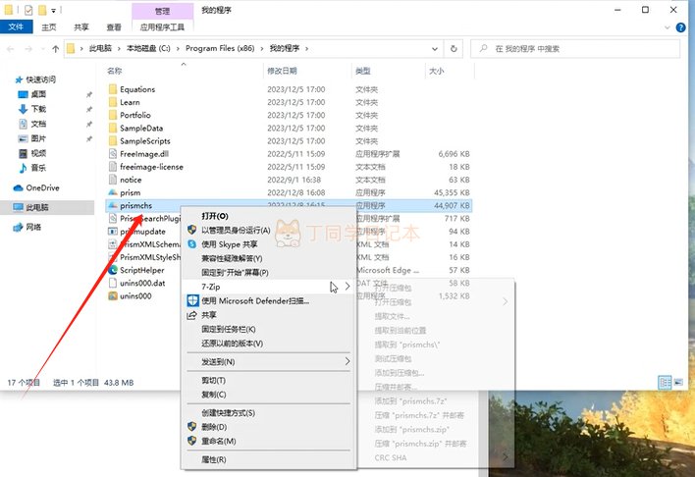Select 此电脑 in the address path
695x477 pixels.
coord(100,48)
